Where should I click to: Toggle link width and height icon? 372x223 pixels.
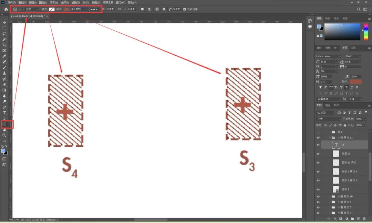(x=119, y=9)
